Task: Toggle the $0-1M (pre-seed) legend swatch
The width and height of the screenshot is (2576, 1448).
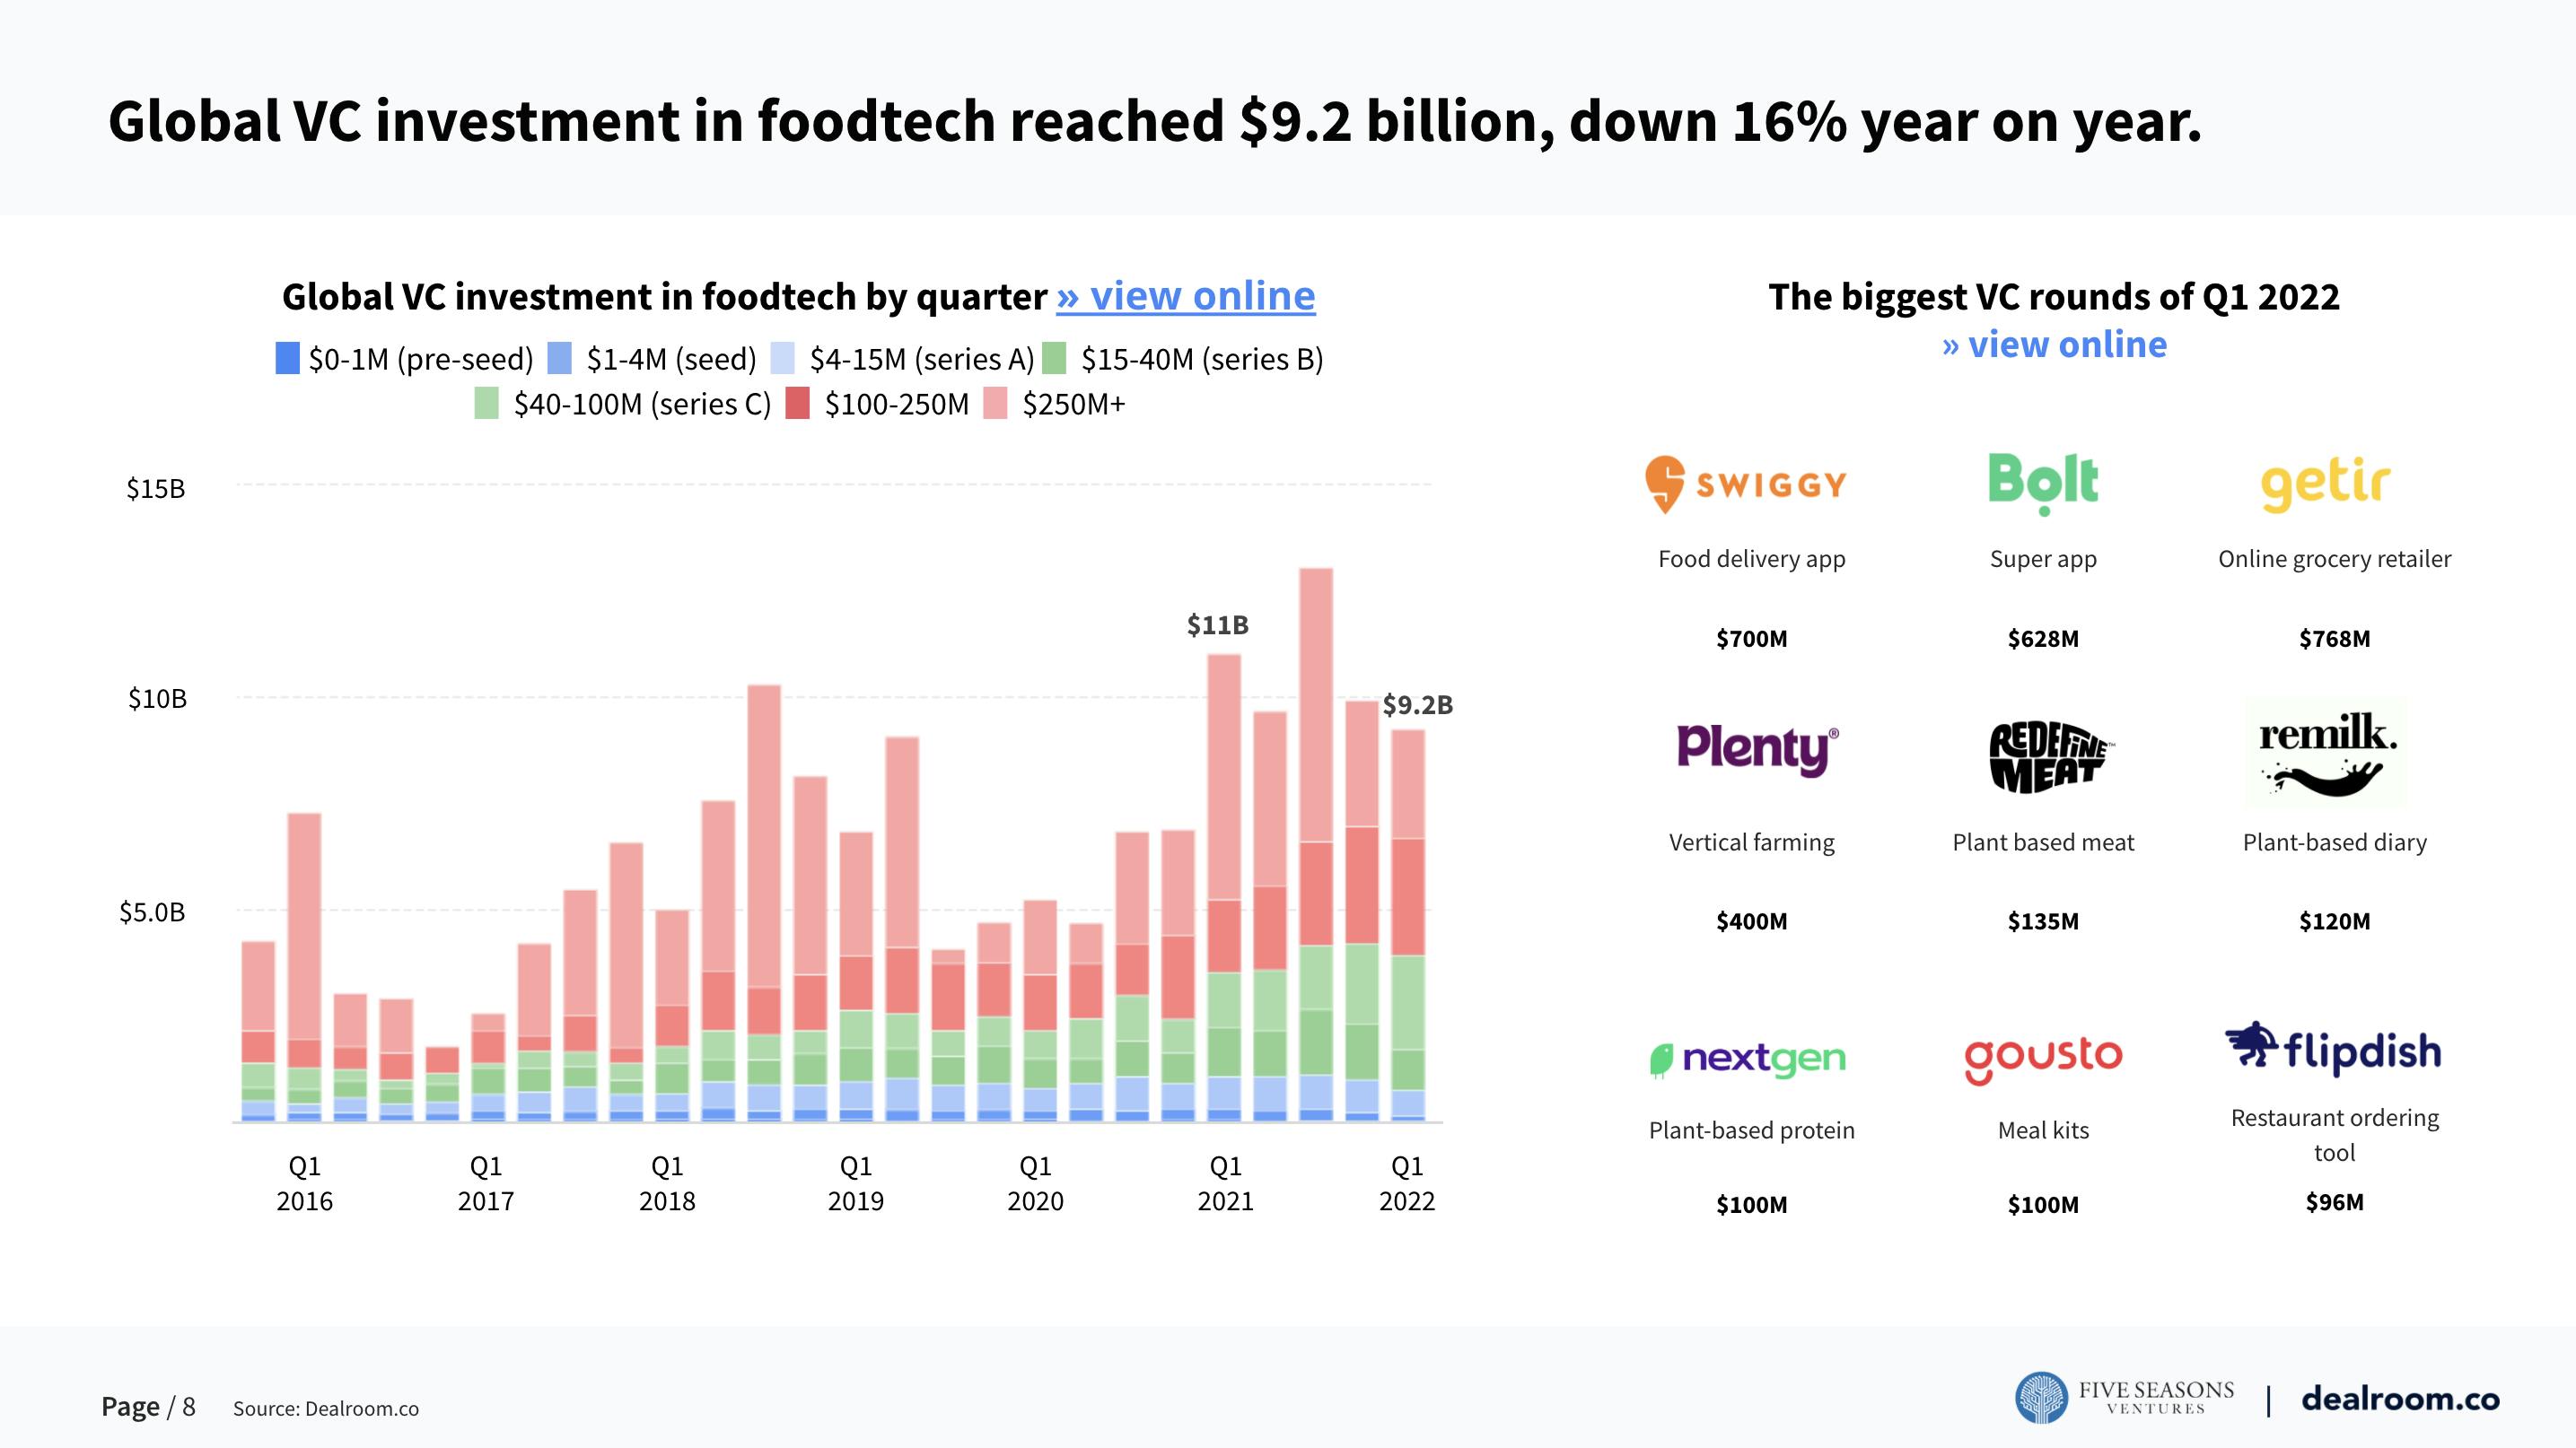Action: [288, 359]
